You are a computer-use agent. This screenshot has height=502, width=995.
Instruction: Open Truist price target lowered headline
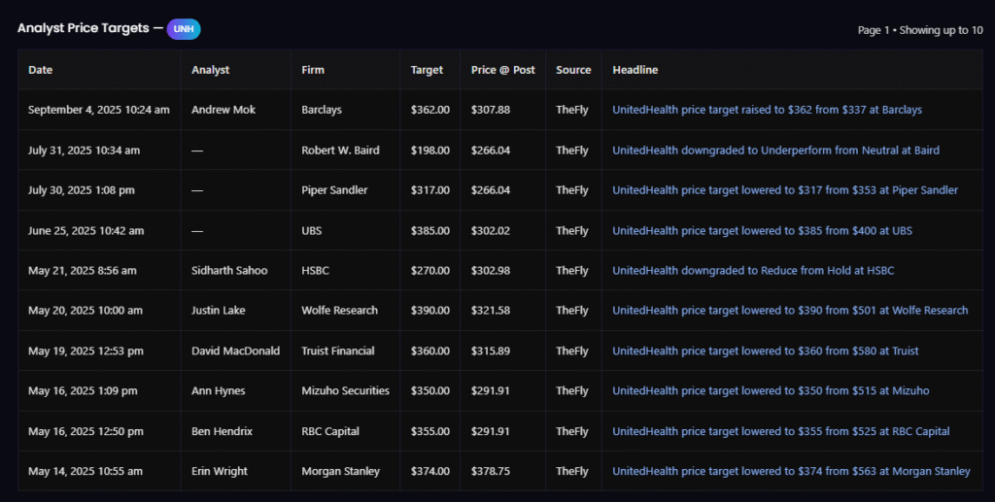765,351
